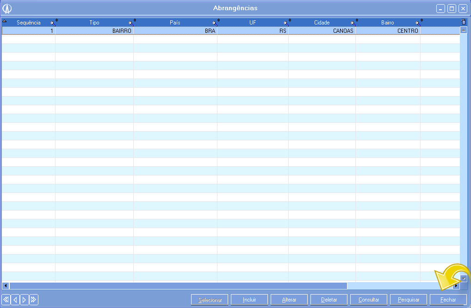
Task: Select the BAIRRO cell
Action: pos(94,30)
